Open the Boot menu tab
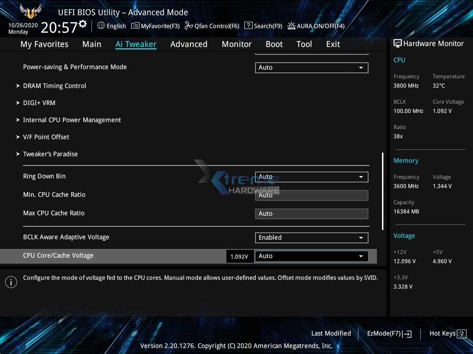This screenshot has height=354, width=473. coord(274,44)
